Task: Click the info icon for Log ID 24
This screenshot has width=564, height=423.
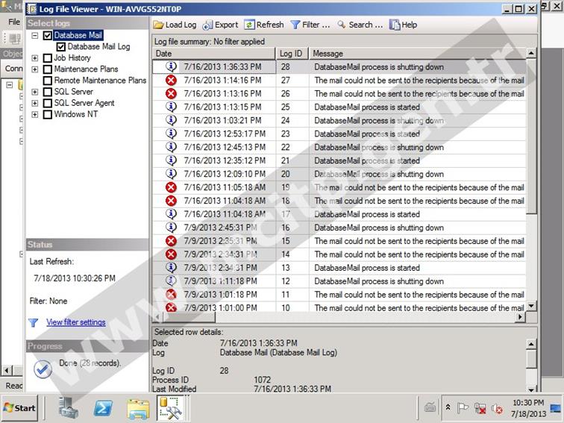Action: pos(172,120)
